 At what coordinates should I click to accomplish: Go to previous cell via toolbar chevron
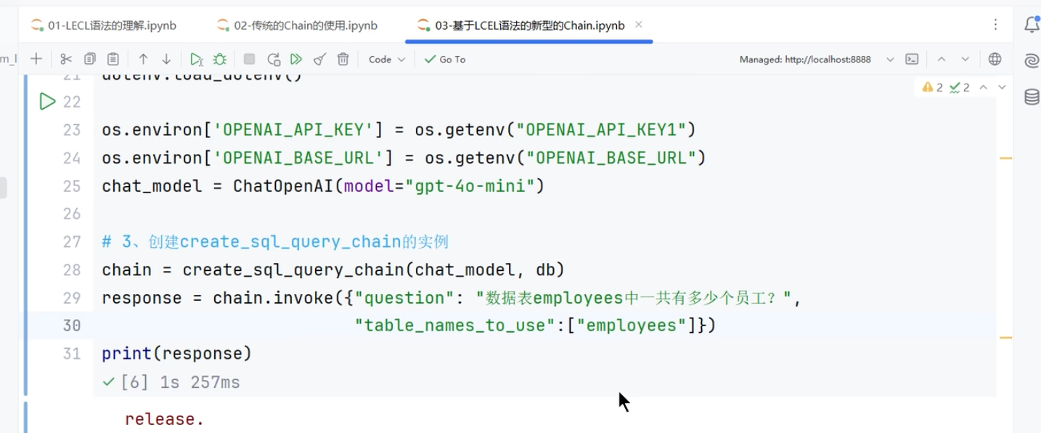[x=942, y=59]
